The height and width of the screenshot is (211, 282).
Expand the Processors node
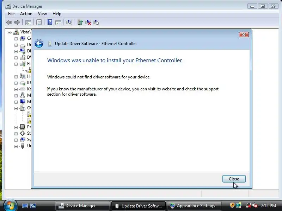16,127
